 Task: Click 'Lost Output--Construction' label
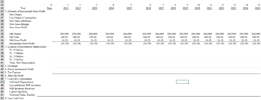click(23, 18)
